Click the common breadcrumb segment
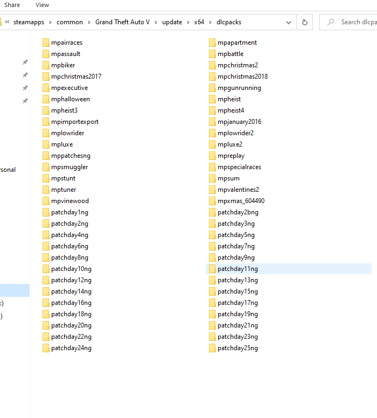This screenshot has width=377, height=418. 69,22
